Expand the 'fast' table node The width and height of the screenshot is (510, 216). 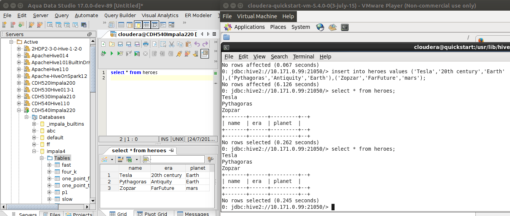pyautogui.click(x=49, y=165)
